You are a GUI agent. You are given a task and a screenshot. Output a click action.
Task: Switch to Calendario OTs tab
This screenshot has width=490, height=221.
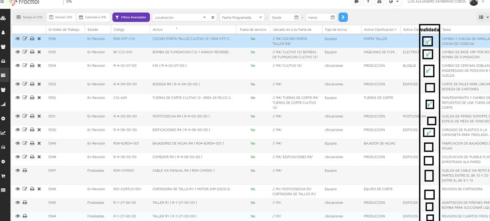(x=93, y=17)
